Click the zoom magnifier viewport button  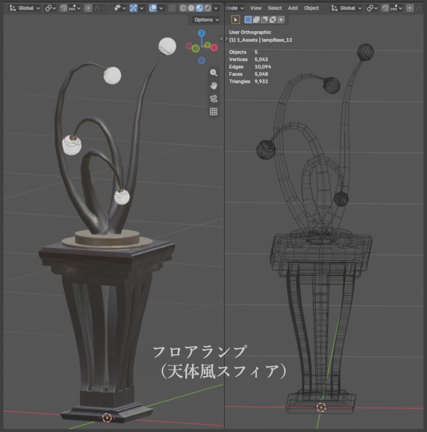click(213, 73)
